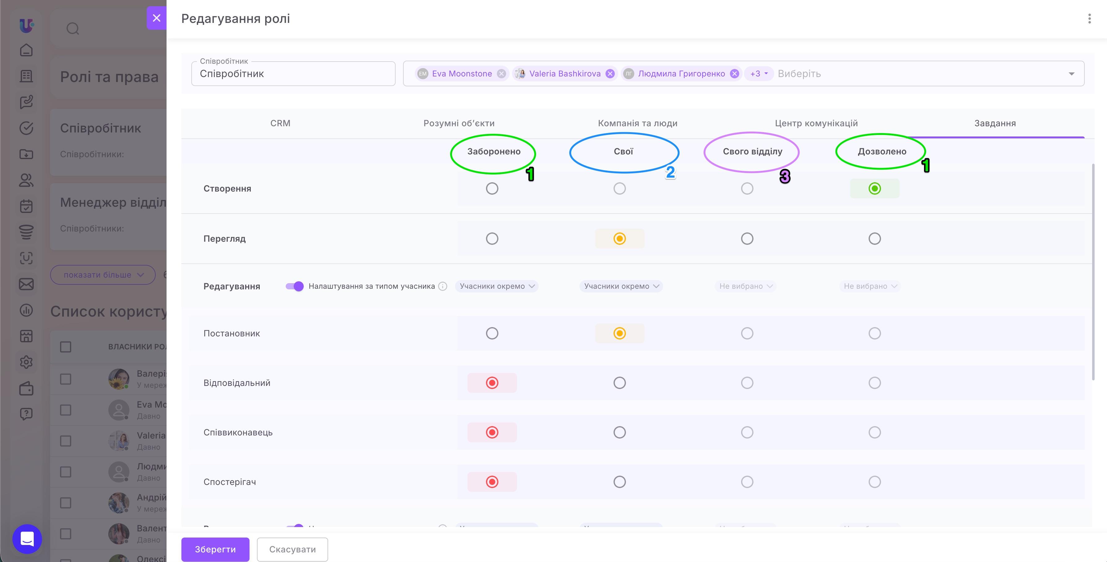1107x562 pixels.
Task: Switch to Центр комунікацій tab
Action: coord(816,123)
